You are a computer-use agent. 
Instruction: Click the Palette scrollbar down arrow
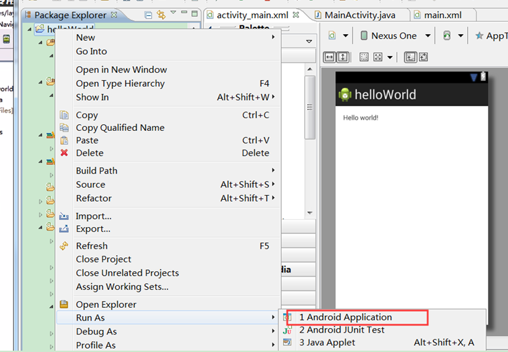(310, 212)
